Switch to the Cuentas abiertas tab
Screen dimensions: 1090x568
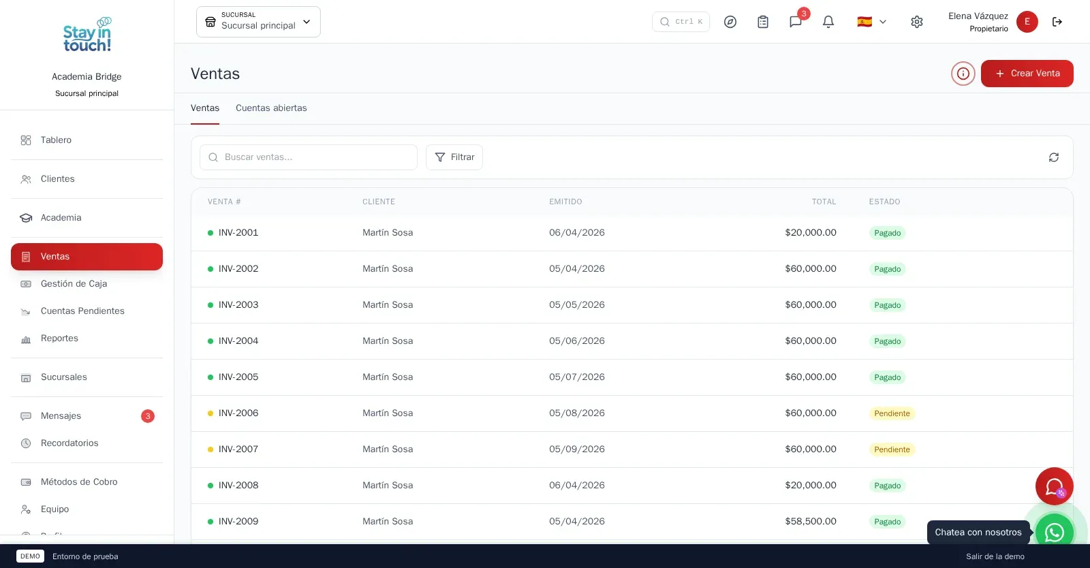271,108
